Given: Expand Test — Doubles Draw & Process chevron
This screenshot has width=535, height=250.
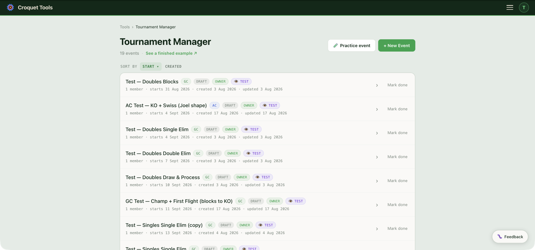Looking at the screenshot, I should tap(377, 181).
